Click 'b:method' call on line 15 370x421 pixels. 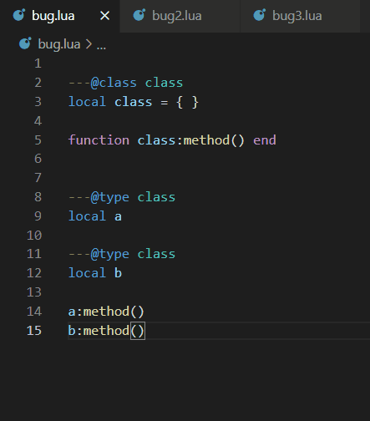pos(99,331)
